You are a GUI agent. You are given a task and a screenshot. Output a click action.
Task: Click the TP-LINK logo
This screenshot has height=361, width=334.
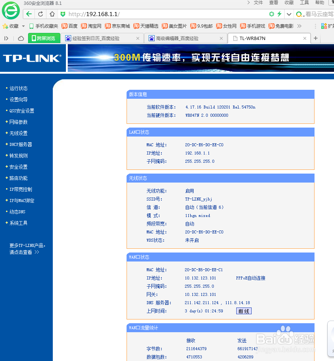pyautogui.click(x=32, y=58)
